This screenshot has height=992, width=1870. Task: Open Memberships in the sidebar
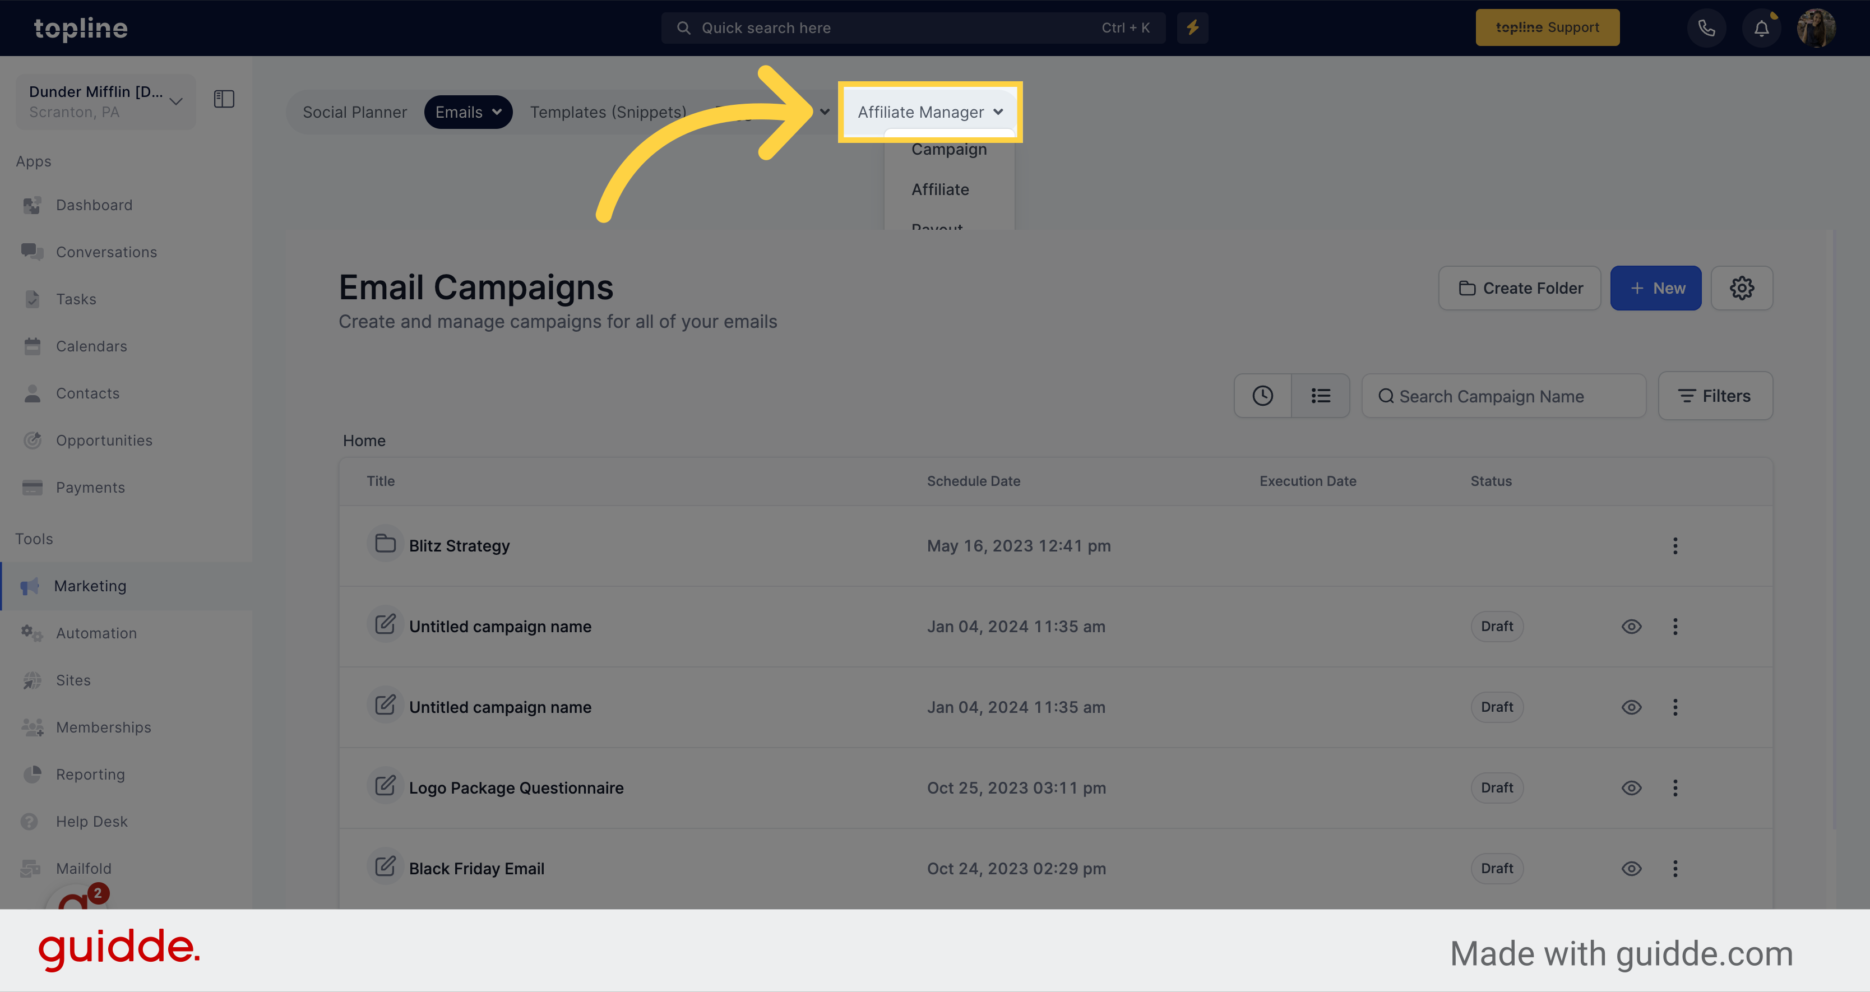pos(104,727)
